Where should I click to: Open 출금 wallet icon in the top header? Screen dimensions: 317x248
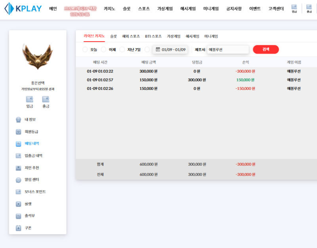pos(309,7)
